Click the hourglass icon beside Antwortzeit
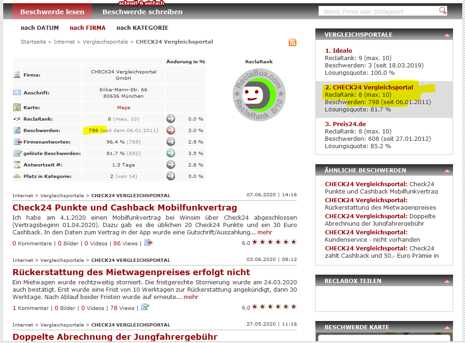The image size is (465, 343). 17,165
